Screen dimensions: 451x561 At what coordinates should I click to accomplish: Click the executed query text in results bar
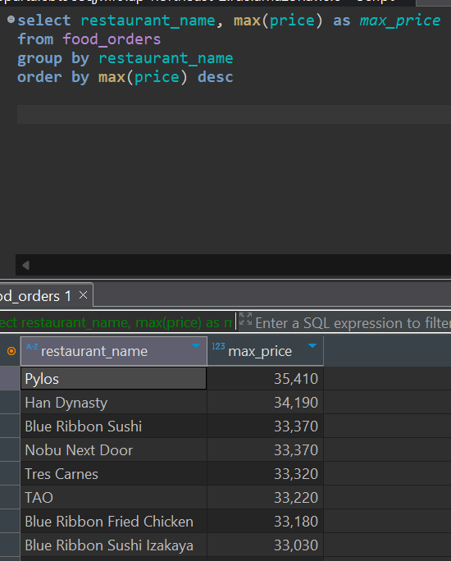click(x=116, y=322)
